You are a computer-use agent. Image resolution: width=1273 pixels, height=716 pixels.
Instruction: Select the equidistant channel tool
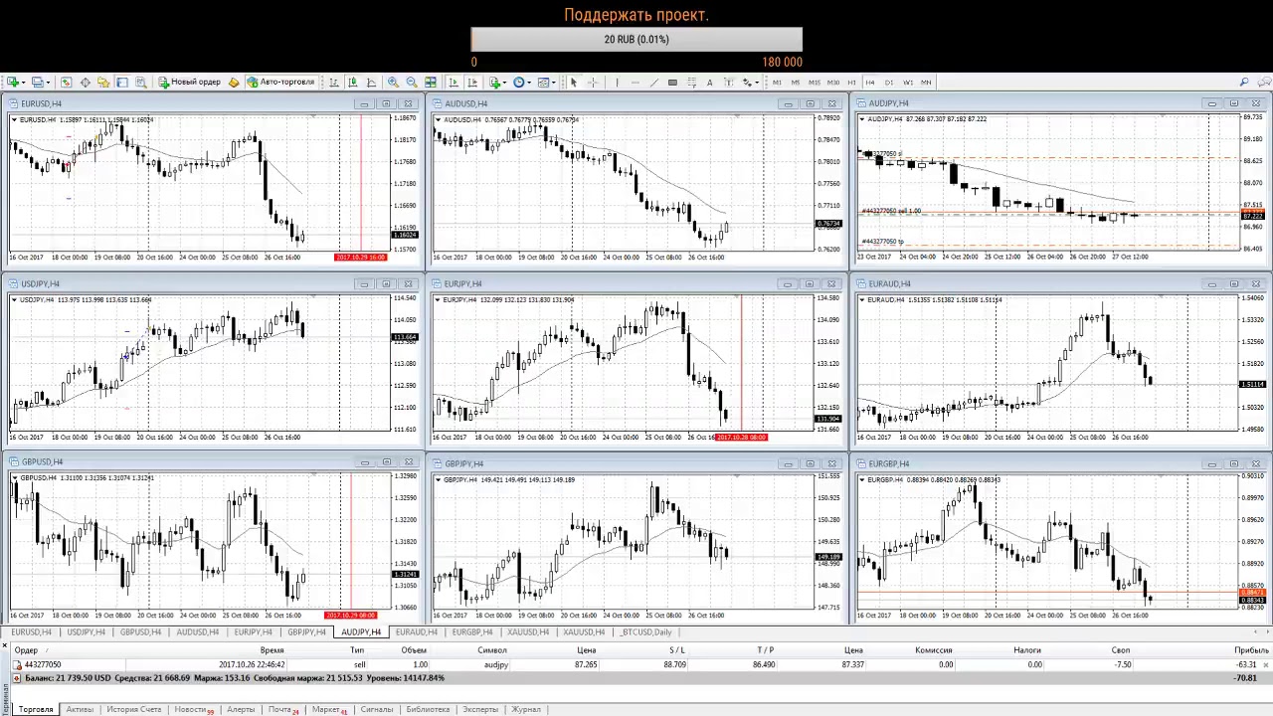coord(672,82)
